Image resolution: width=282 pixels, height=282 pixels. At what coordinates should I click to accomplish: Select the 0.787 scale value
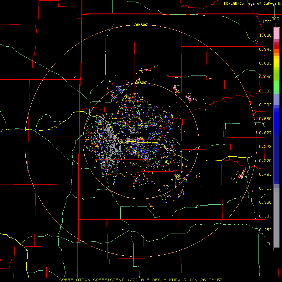265,91
